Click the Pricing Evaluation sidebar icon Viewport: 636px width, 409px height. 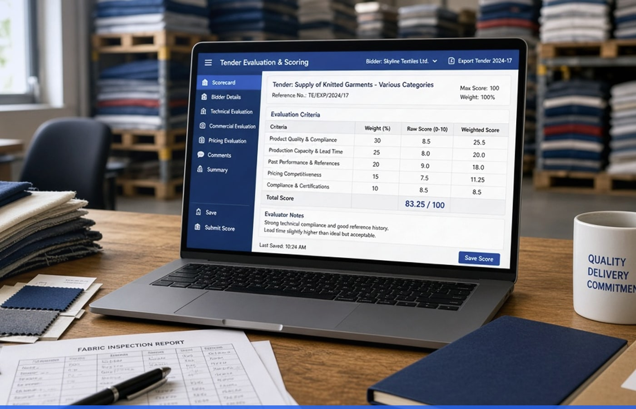click(201, 140)
